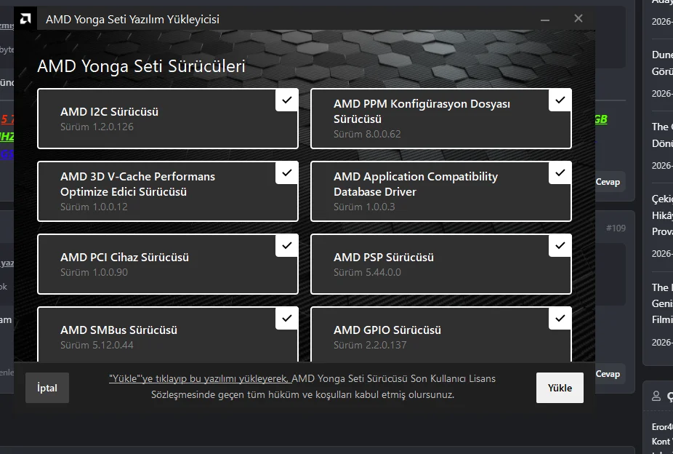Viewport: 673px width, 454px height.
Task: Click the Cevap reply button near post #109
Action: point(608,182)
